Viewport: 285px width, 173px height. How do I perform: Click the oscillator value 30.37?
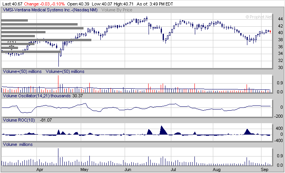tap(78, 96)
